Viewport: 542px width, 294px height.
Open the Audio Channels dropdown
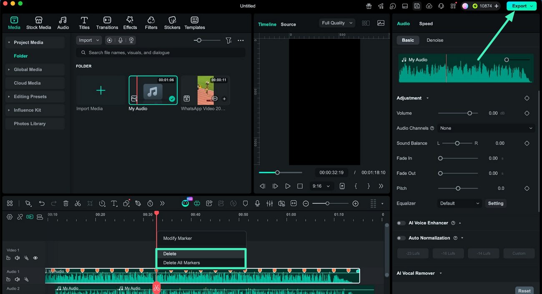486,128
